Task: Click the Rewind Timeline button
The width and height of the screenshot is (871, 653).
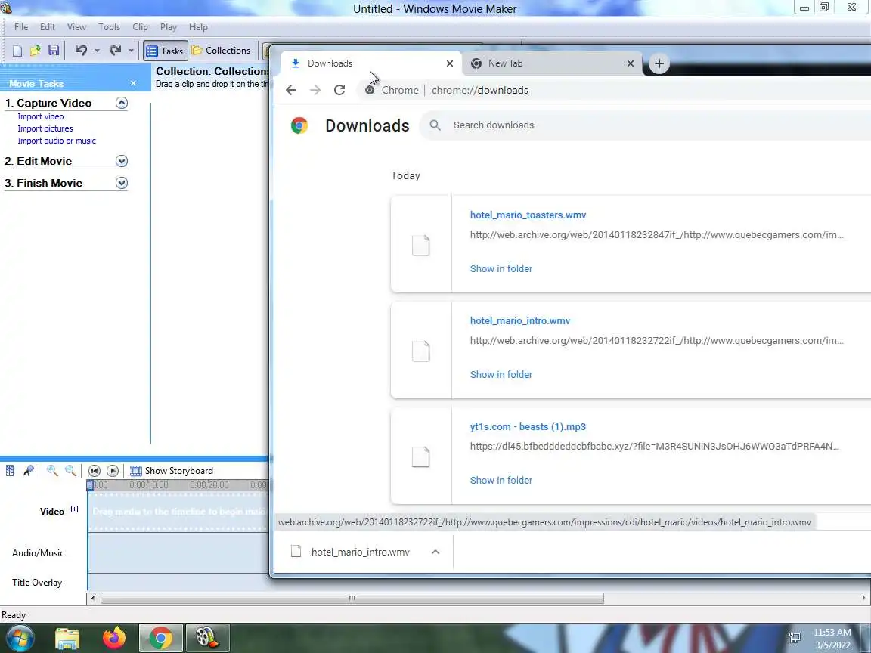Action: click(x=95, y=471)
